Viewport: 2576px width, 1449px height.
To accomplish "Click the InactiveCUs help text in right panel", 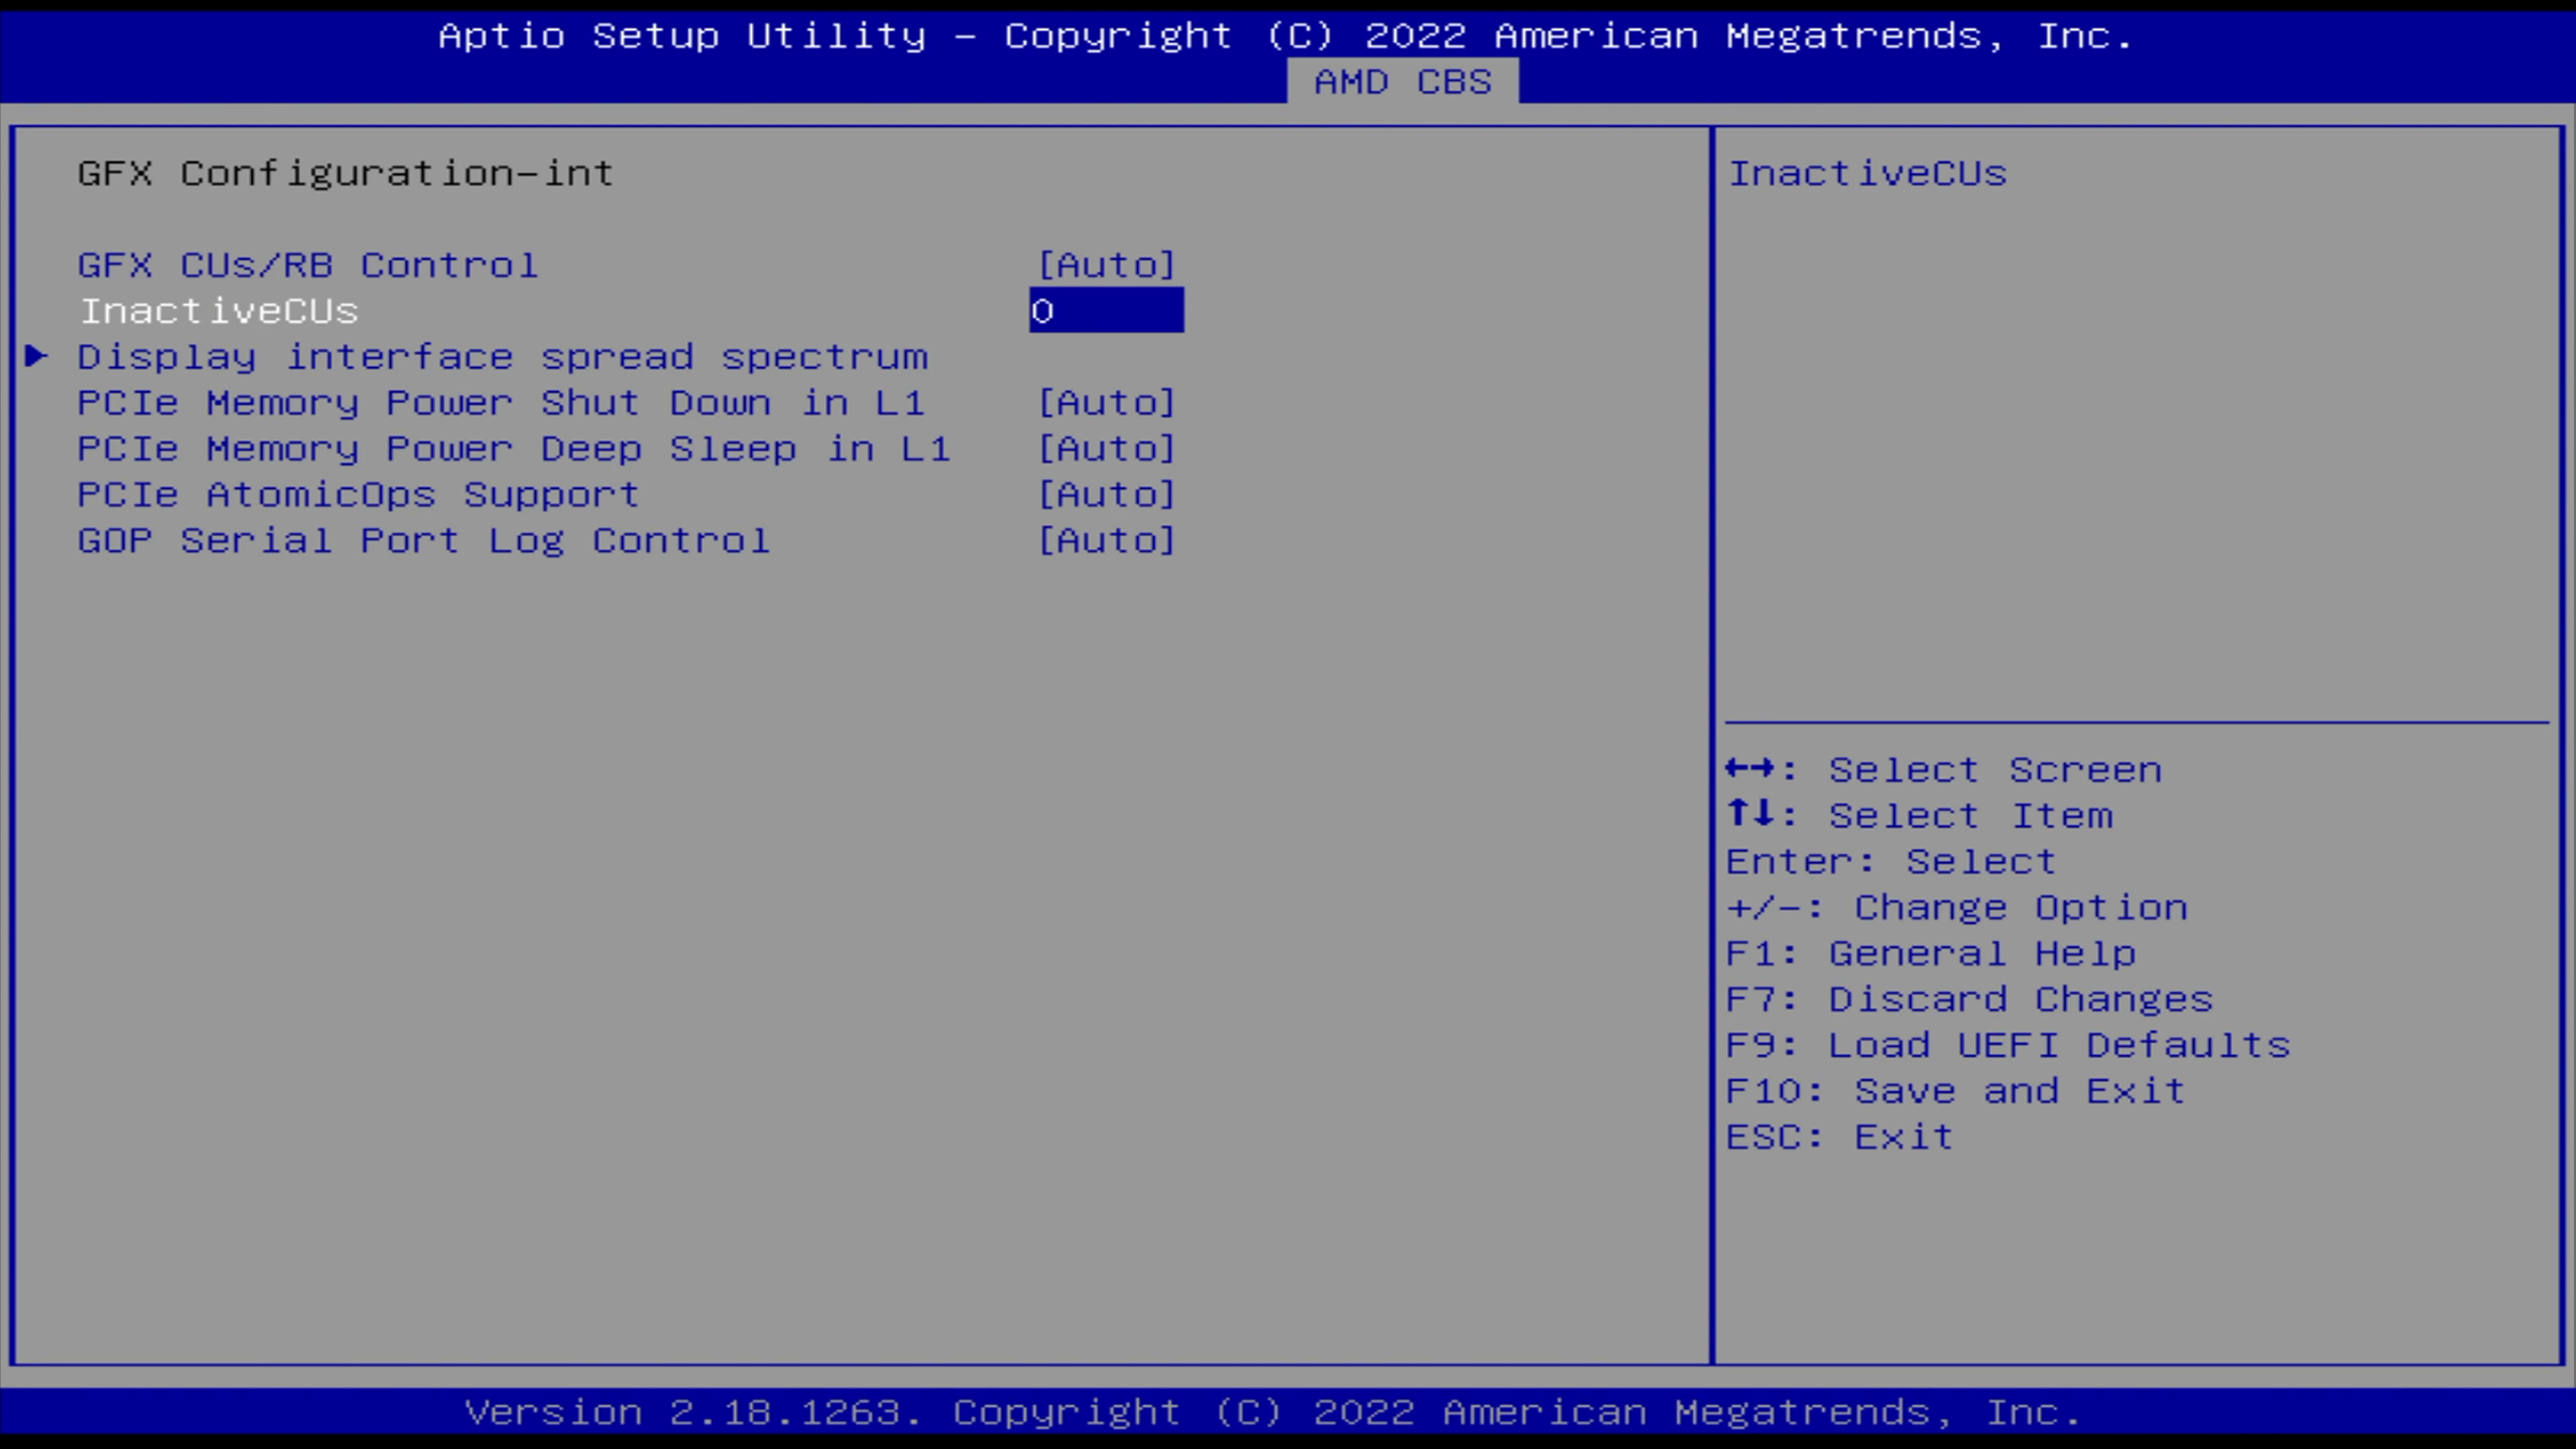I will click(x=1868, y=173).
